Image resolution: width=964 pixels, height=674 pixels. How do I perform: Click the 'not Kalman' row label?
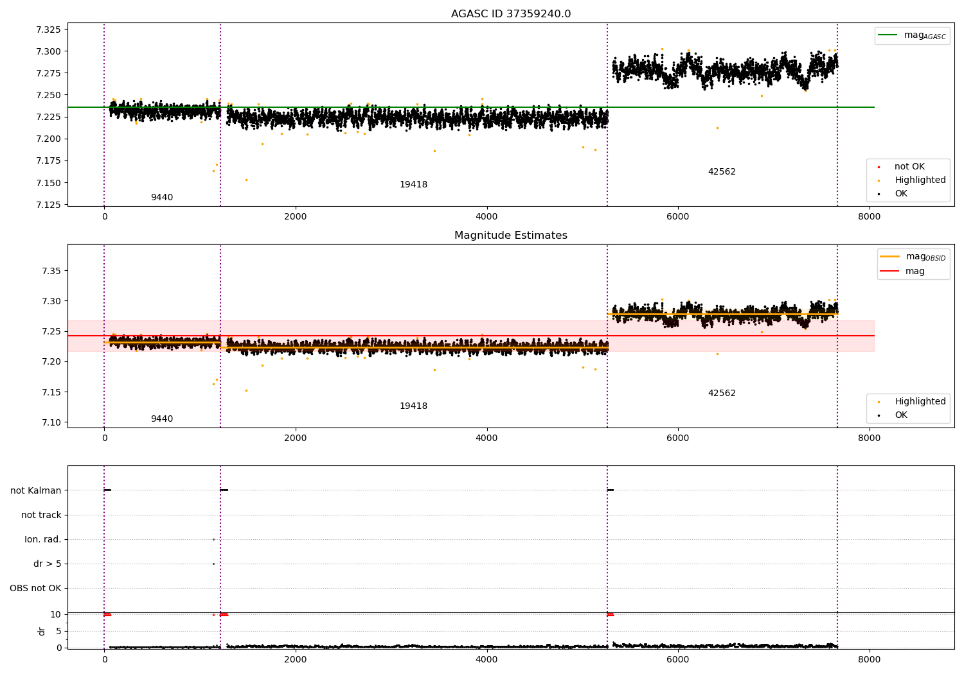point(36,491)
